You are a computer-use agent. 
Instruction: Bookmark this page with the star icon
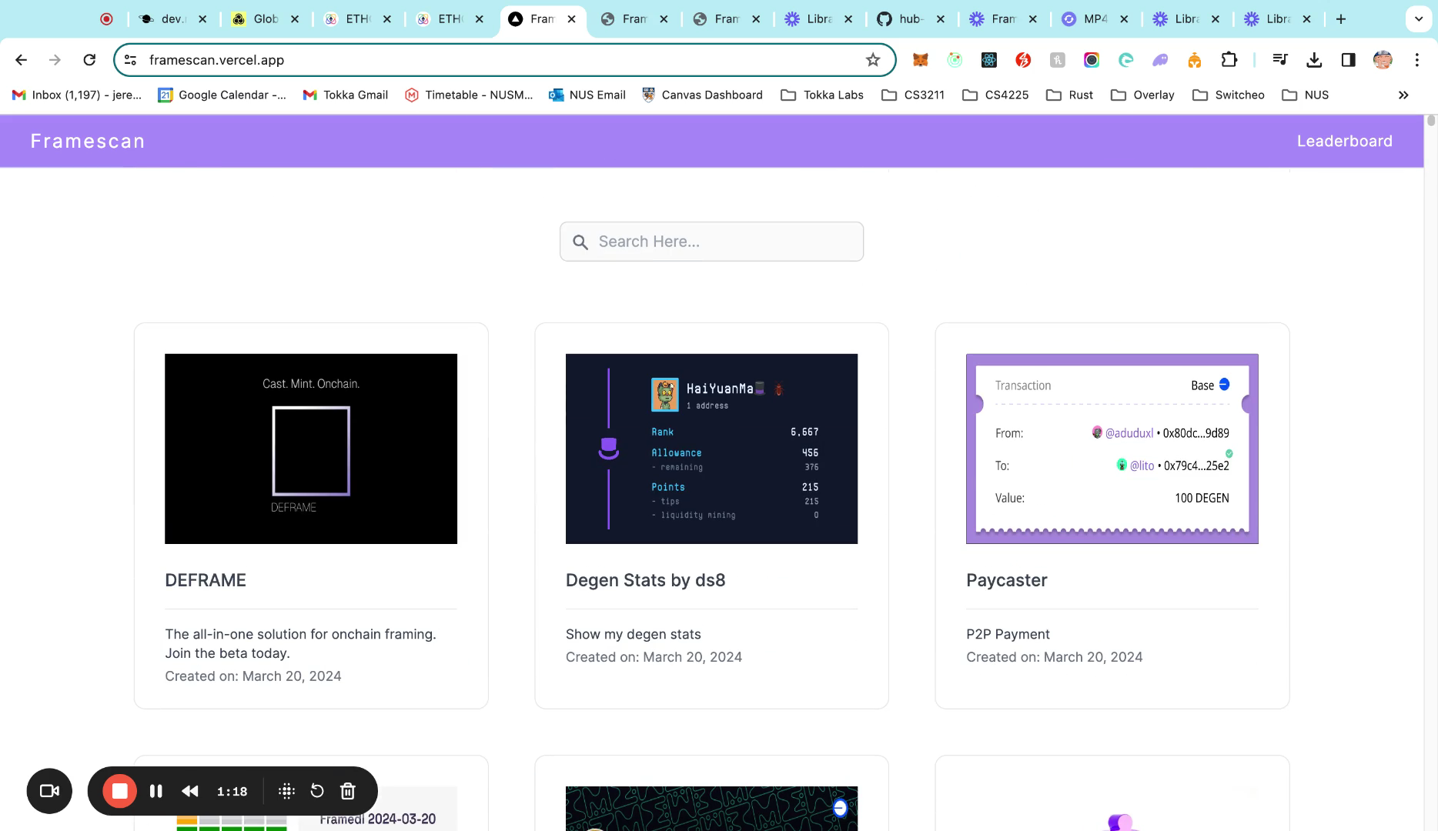click(x=872, y=60)
